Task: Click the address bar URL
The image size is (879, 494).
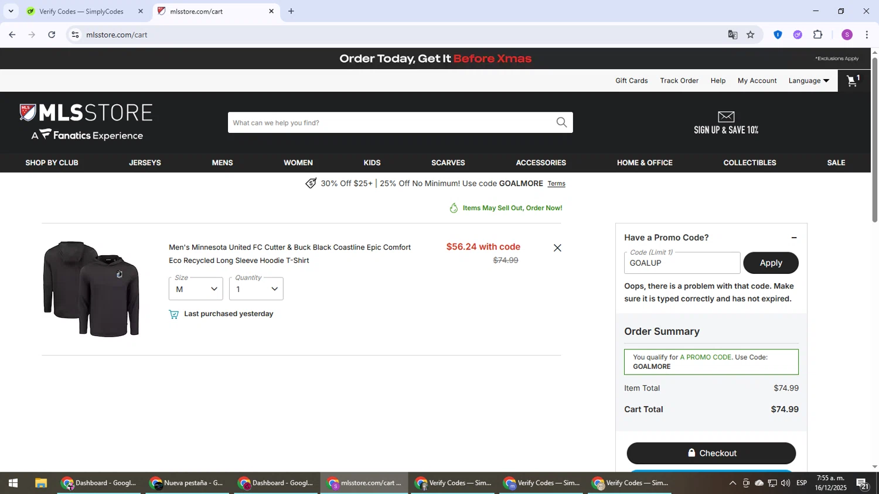Action: pos(117,35)
